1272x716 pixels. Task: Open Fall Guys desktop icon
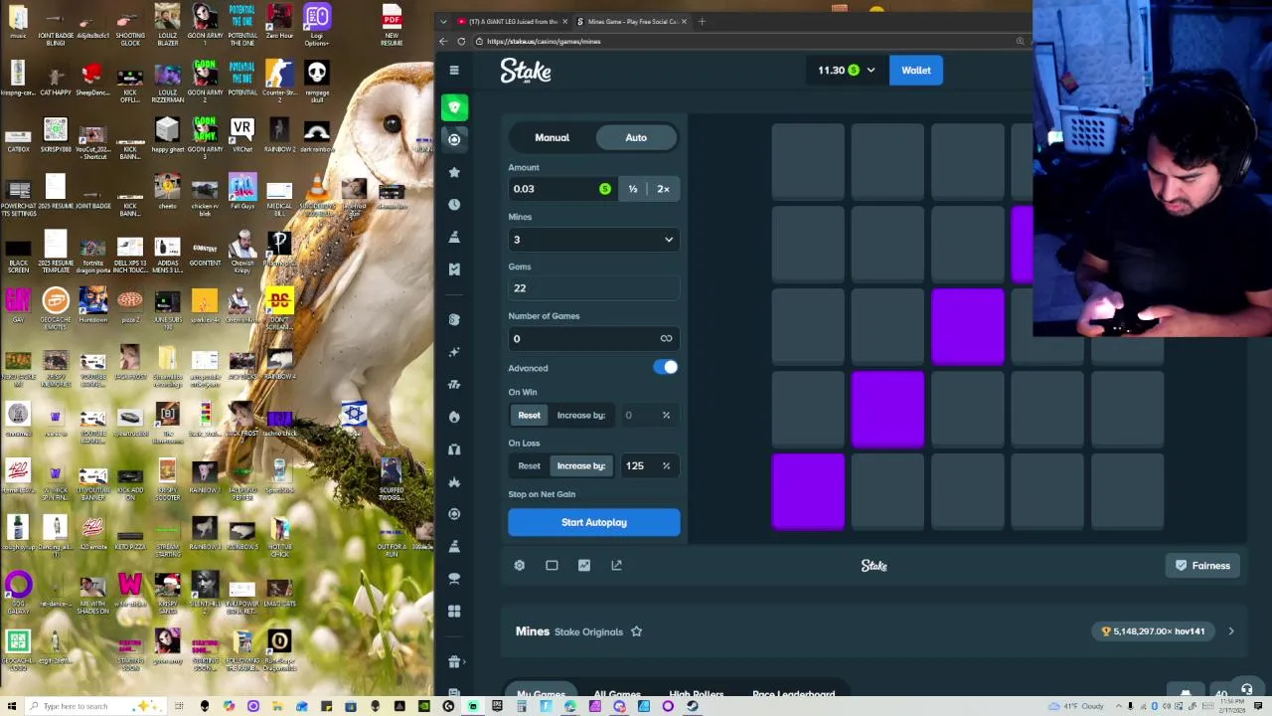click(241, 192)
